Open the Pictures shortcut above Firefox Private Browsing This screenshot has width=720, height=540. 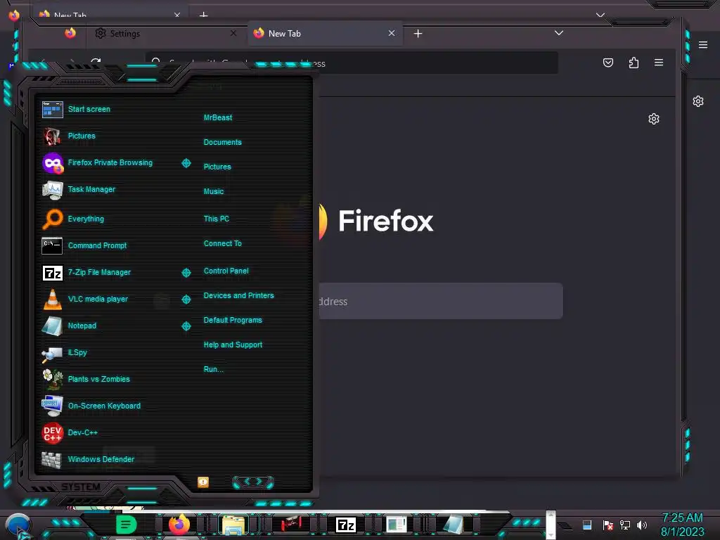point(69,136)
